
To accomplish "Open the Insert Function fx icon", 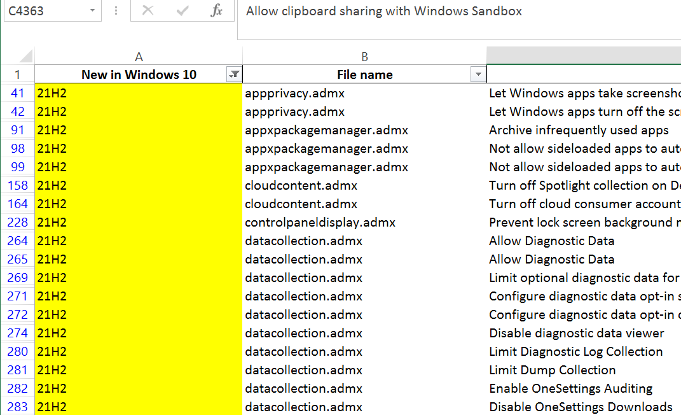I will [216, 10].
